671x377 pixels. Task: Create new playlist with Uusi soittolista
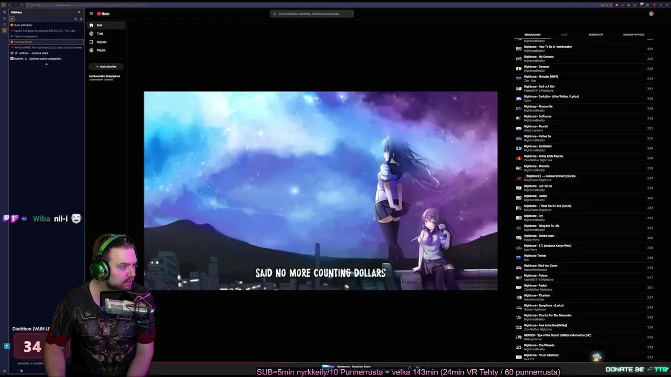tap(106, 66)
